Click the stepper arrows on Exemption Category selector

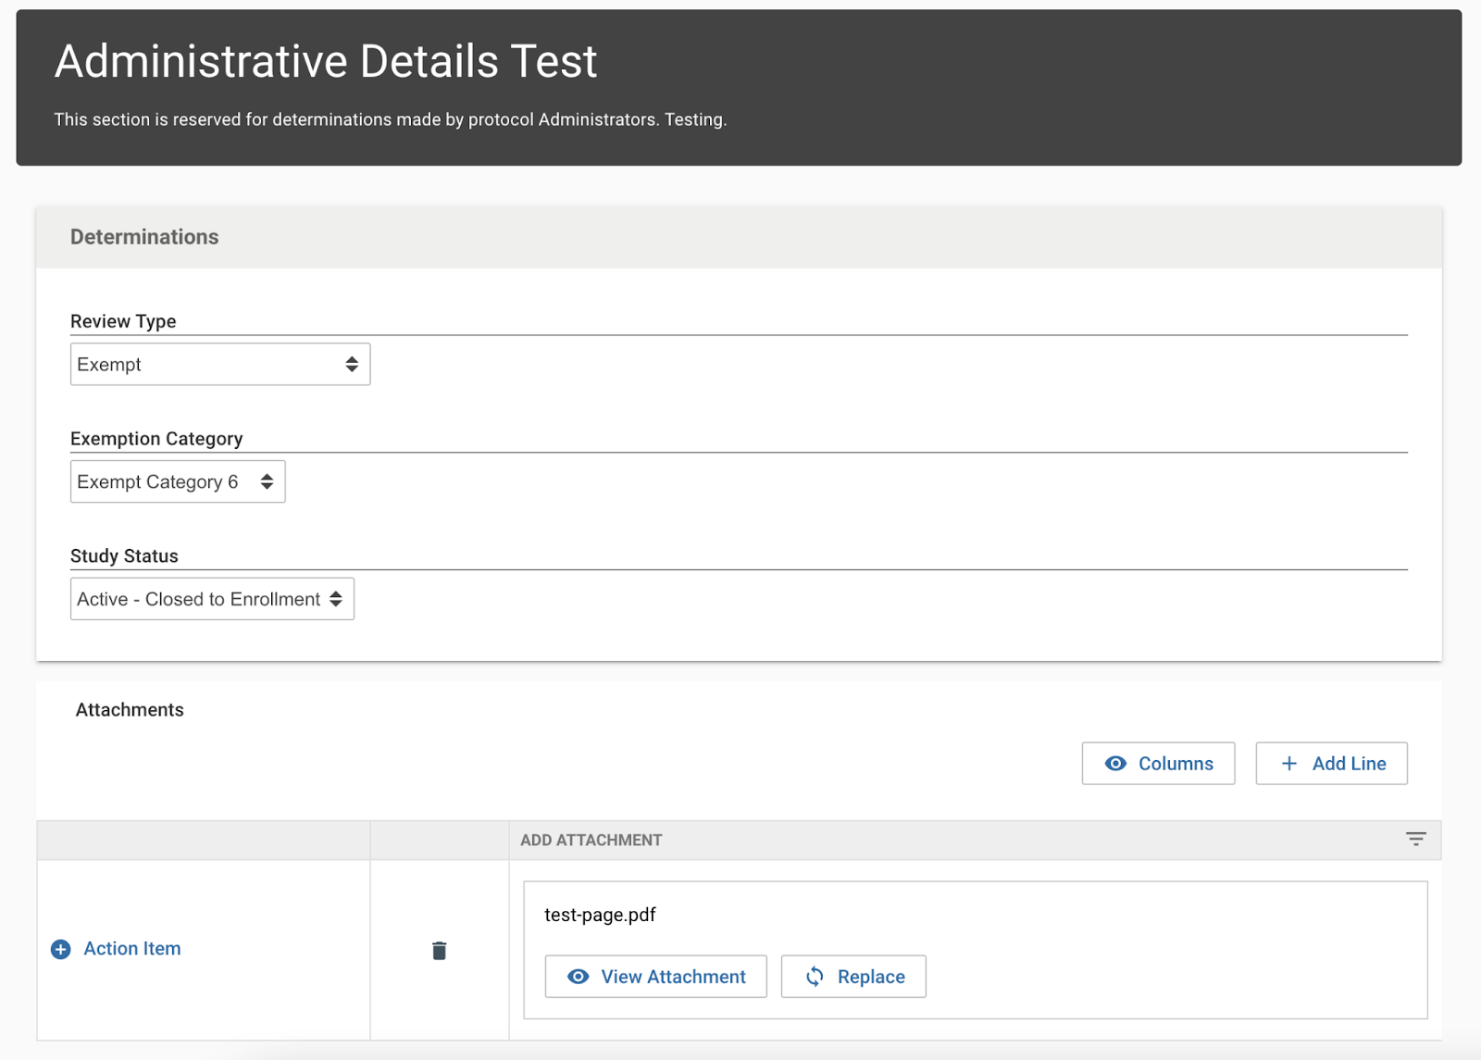click(268, 481)
